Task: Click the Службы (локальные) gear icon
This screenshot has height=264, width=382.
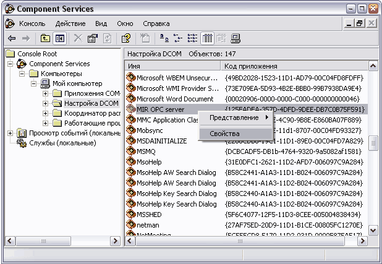Action: click(x=22, y=143)
